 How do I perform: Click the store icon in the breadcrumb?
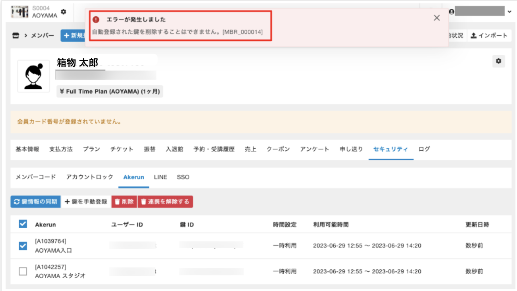click(16, 36)
